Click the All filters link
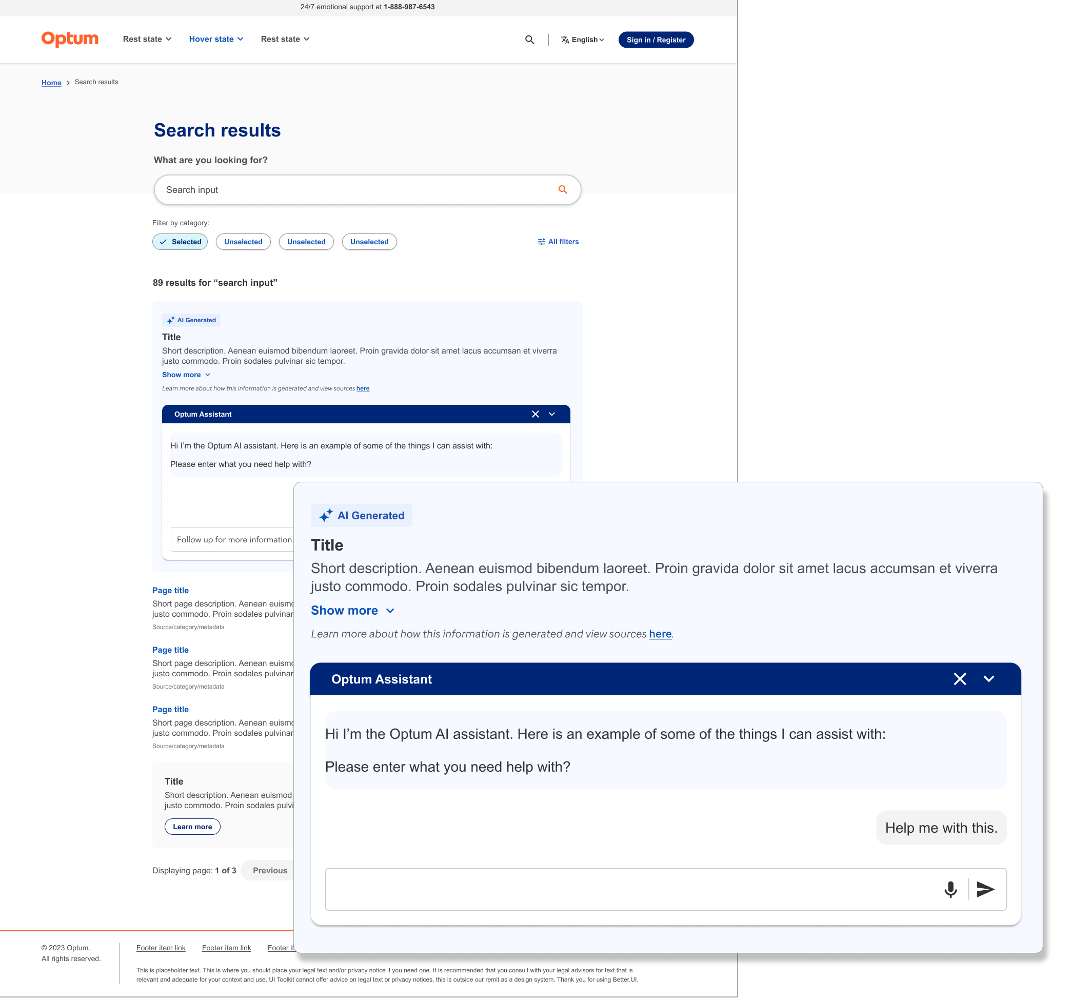This screenshot has width=1071, height=998. pyautogui.click(x=558, y=242)
